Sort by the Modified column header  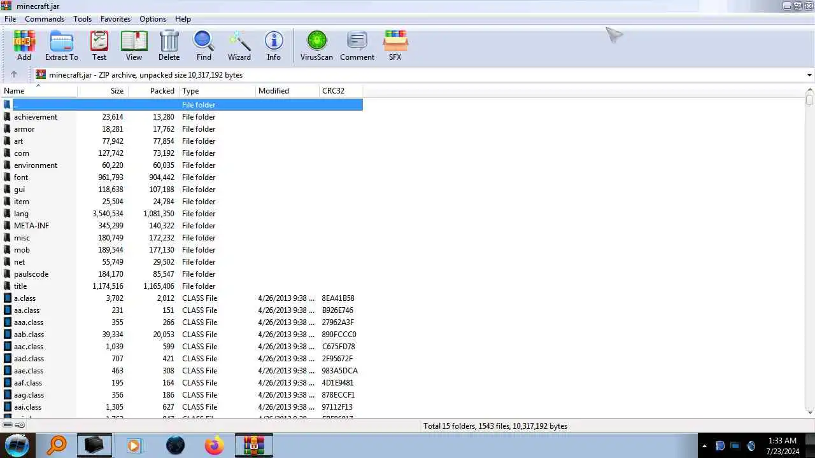tap(287, 91)
